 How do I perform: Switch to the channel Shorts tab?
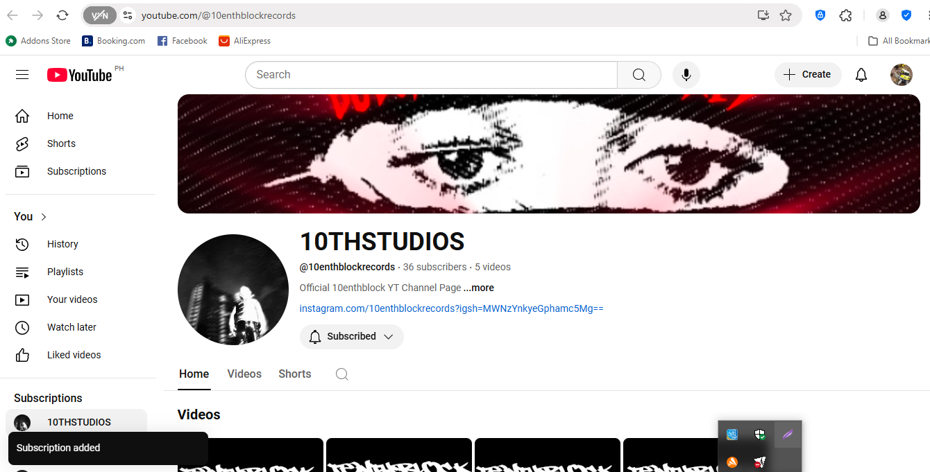coord(295,374)
